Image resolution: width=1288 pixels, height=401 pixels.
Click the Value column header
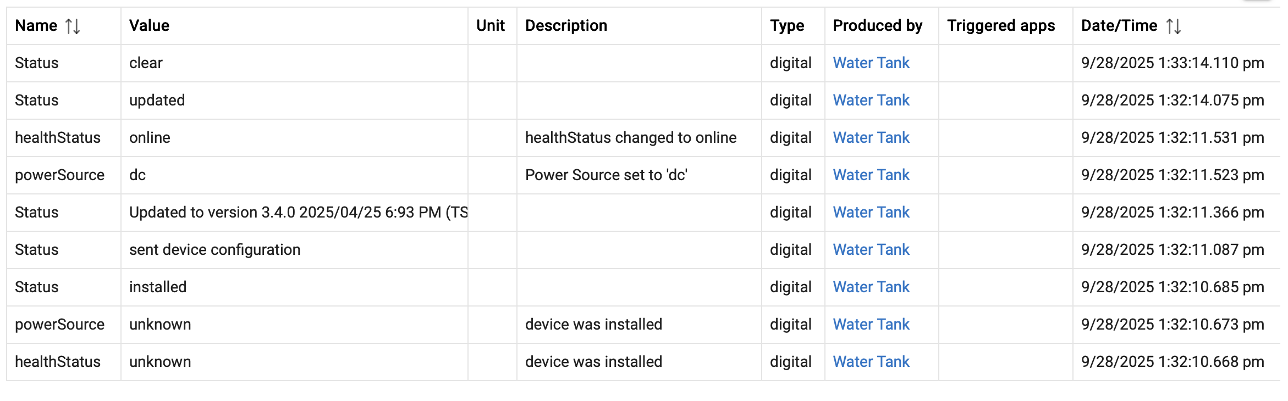click(149, 26)
